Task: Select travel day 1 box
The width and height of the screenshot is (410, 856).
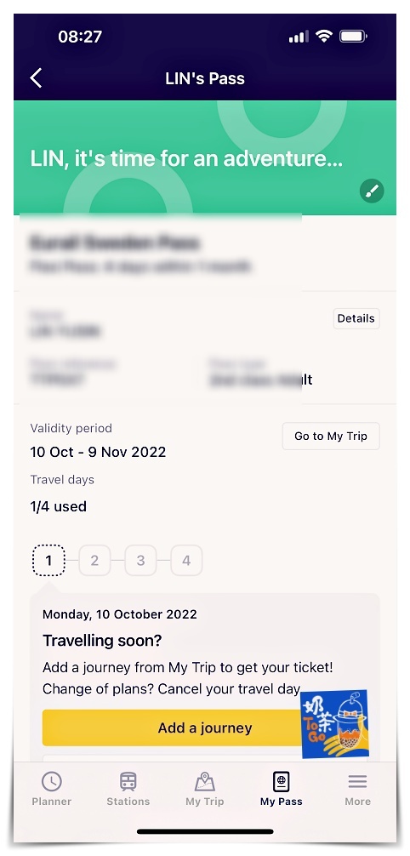Action: tap(48, 560)
